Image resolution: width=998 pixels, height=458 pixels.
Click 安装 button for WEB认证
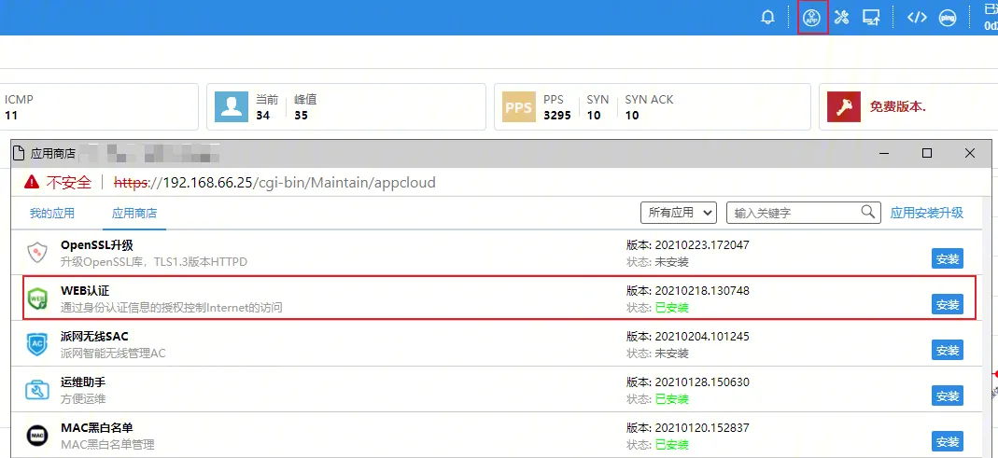tap(947, 304)
